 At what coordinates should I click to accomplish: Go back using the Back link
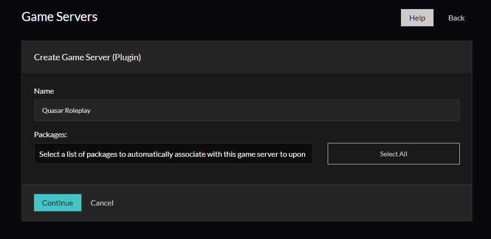pos(456,18)
